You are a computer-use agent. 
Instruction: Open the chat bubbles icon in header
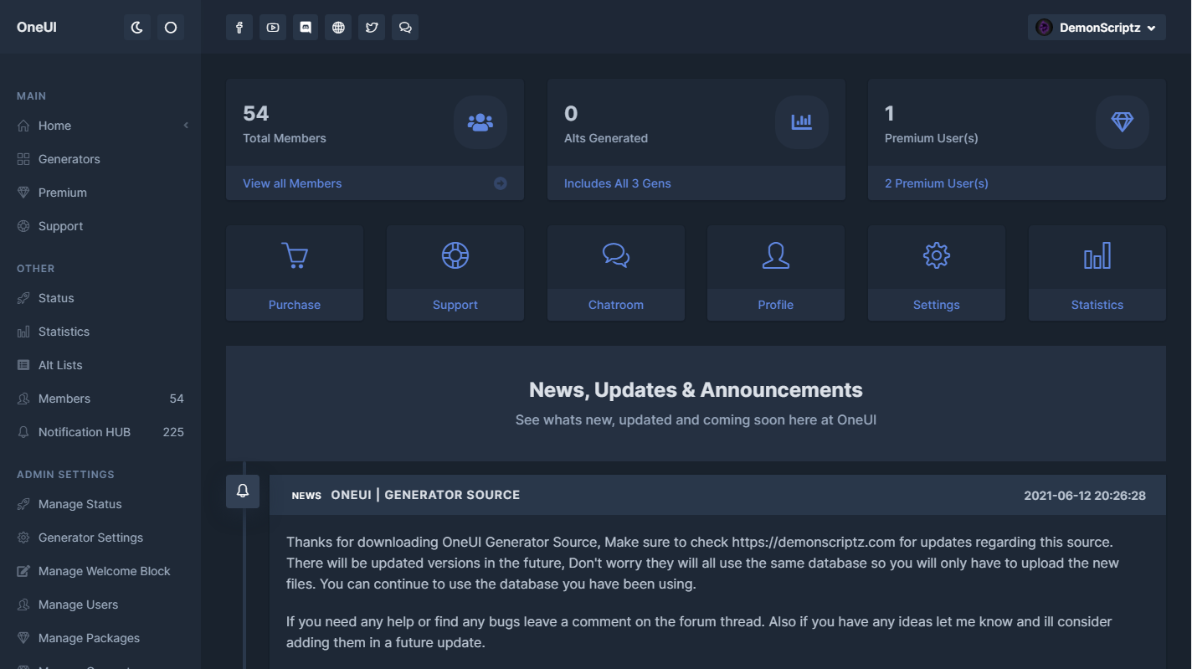[x=405, y=28]
